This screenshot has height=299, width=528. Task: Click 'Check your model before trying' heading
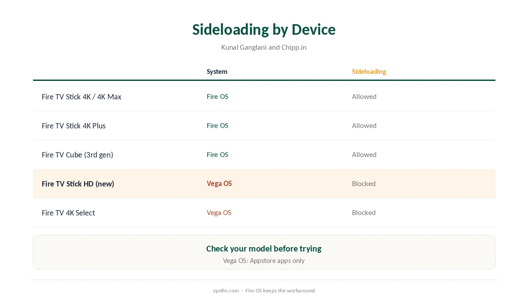(264, 248)
